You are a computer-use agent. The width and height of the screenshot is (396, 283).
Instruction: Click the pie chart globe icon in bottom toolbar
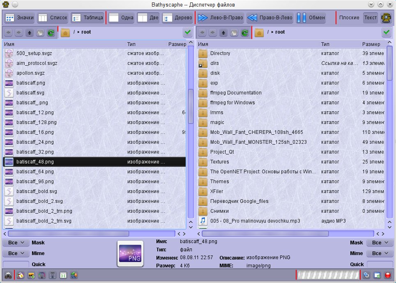tap(74, 275)
